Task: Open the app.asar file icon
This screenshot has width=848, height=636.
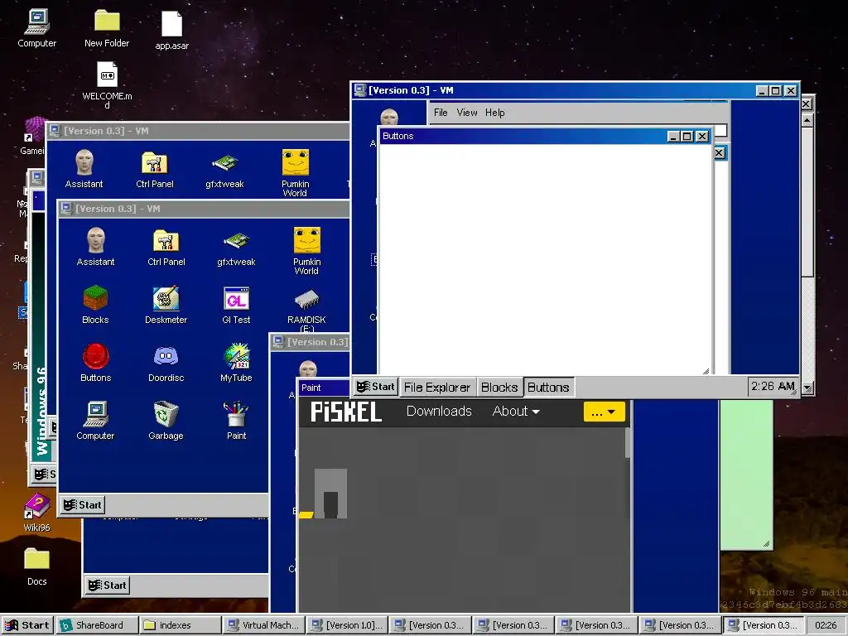Action: click(171, 31)
